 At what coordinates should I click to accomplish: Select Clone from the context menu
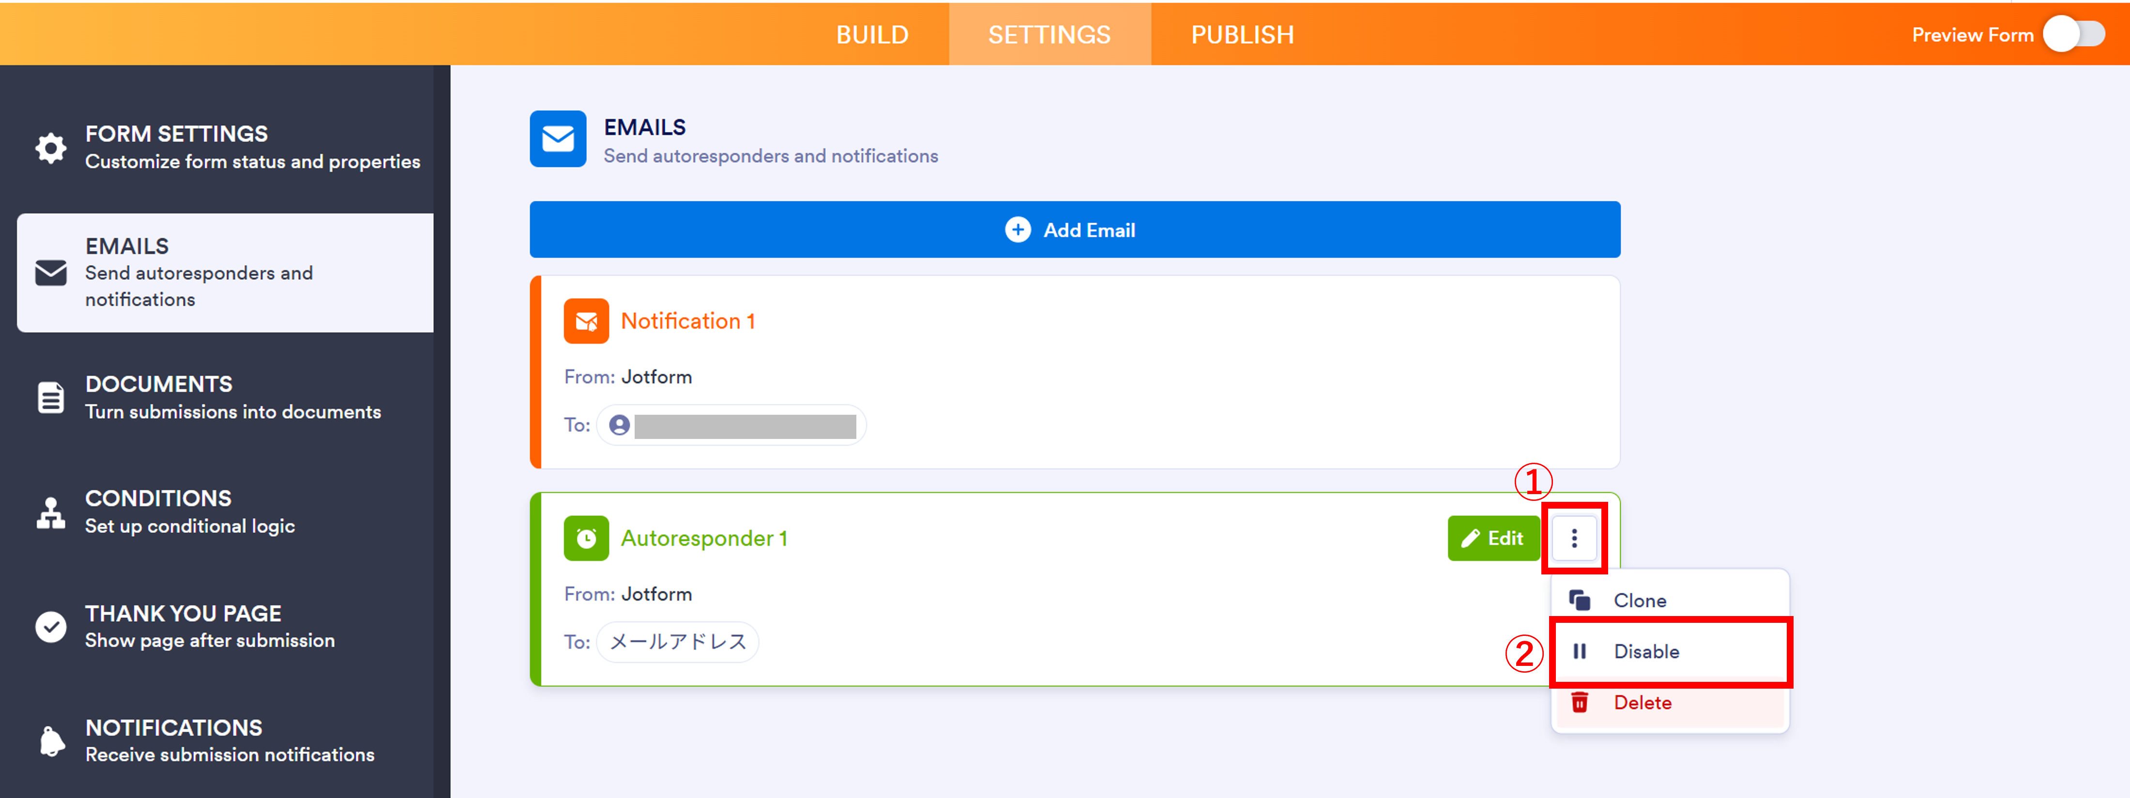click(1639, 601)
